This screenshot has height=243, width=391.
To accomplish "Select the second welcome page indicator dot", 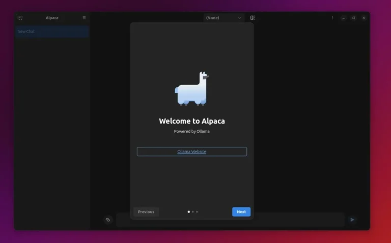I will [192, 211].
